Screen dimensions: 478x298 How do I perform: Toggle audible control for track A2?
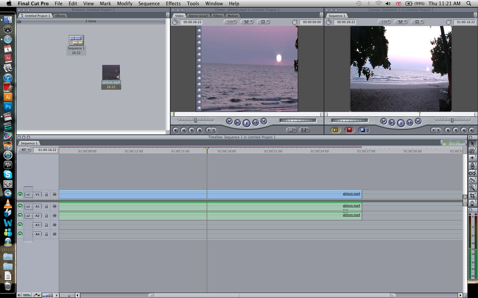tap(20, 216)
